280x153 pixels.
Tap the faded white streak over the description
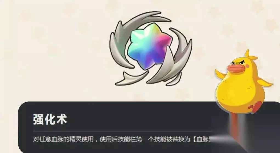223,139
